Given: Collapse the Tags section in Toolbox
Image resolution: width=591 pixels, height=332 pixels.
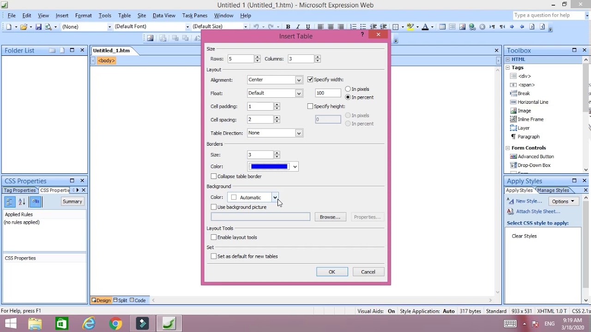Looking at the screenshot, I should click(x=507, y=67).
